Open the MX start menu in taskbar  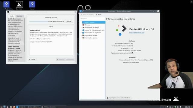coord(1,107)
